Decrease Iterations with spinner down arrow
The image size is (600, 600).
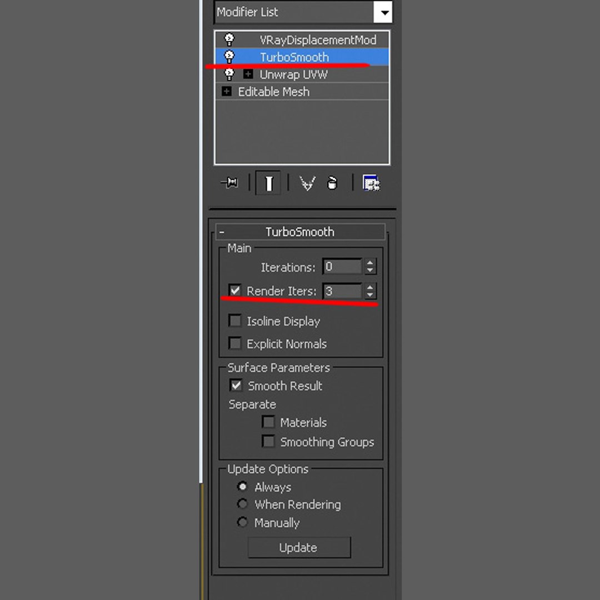click(369, 271)
